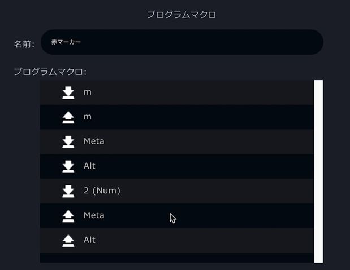Select the 2 (Num) entry label
The height and width of the screenshot is (270, 350).
tap(102, 191)
